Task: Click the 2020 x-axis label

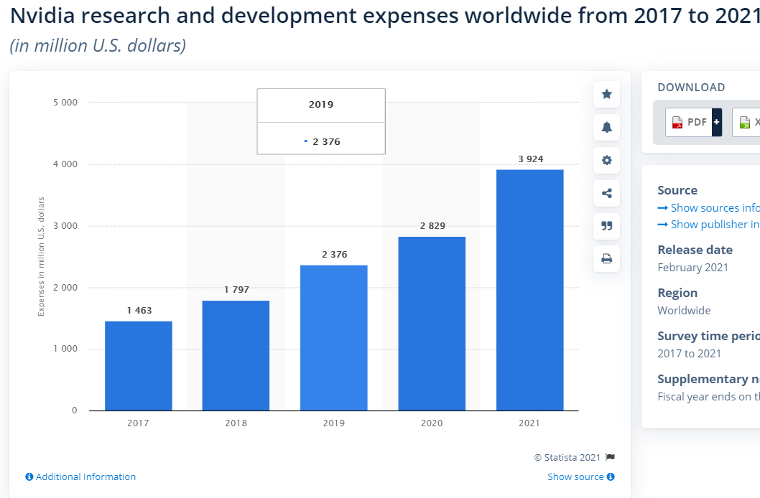Action: [x=432, y=423]
